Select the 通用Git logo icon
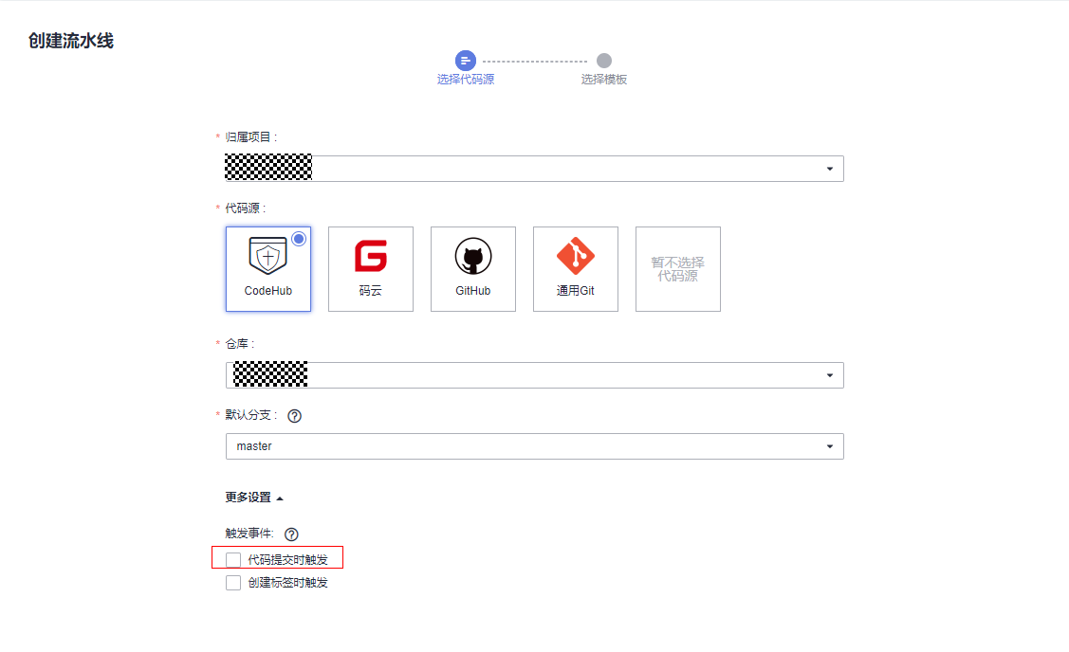The image size is (1069, 652). tap(575, 257)
